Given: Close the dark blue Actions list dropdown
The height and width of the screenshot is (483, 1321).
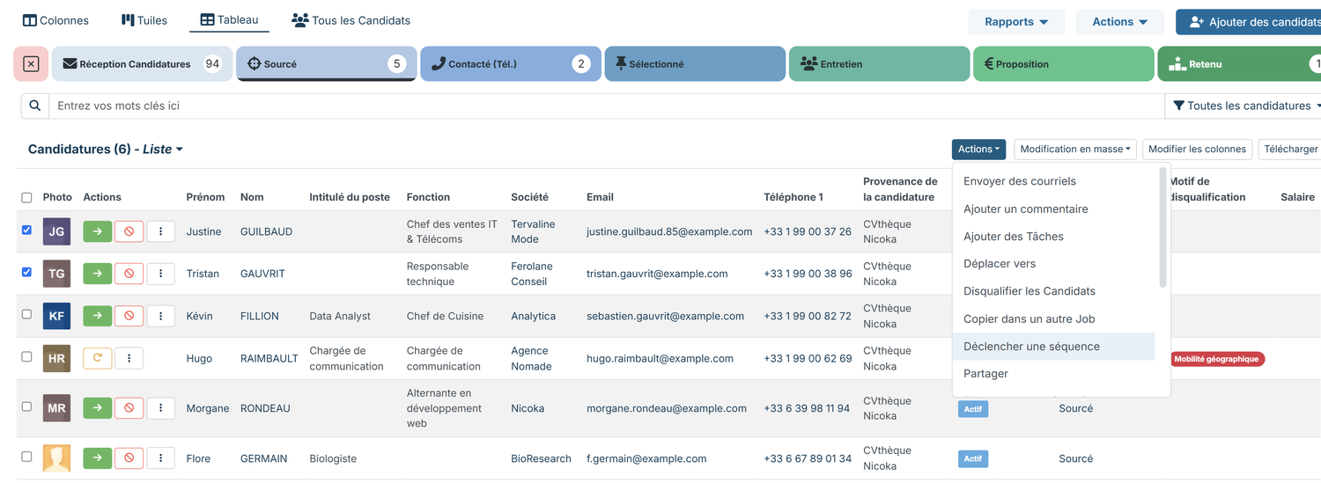Looking at the screenshot, I should tap(978, 150).
